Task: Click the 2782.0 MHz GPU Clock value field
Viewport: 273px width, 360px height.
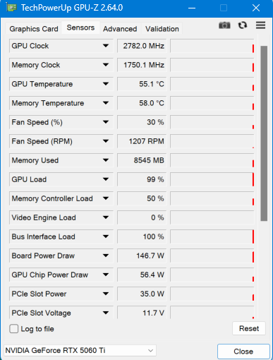Action: pos(142,46)
